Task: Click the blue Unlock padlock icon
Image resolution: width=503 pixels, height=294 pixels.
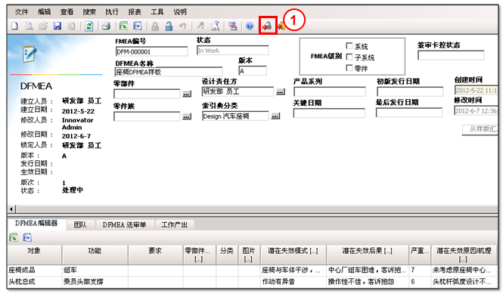Action: tap(169, 26)
